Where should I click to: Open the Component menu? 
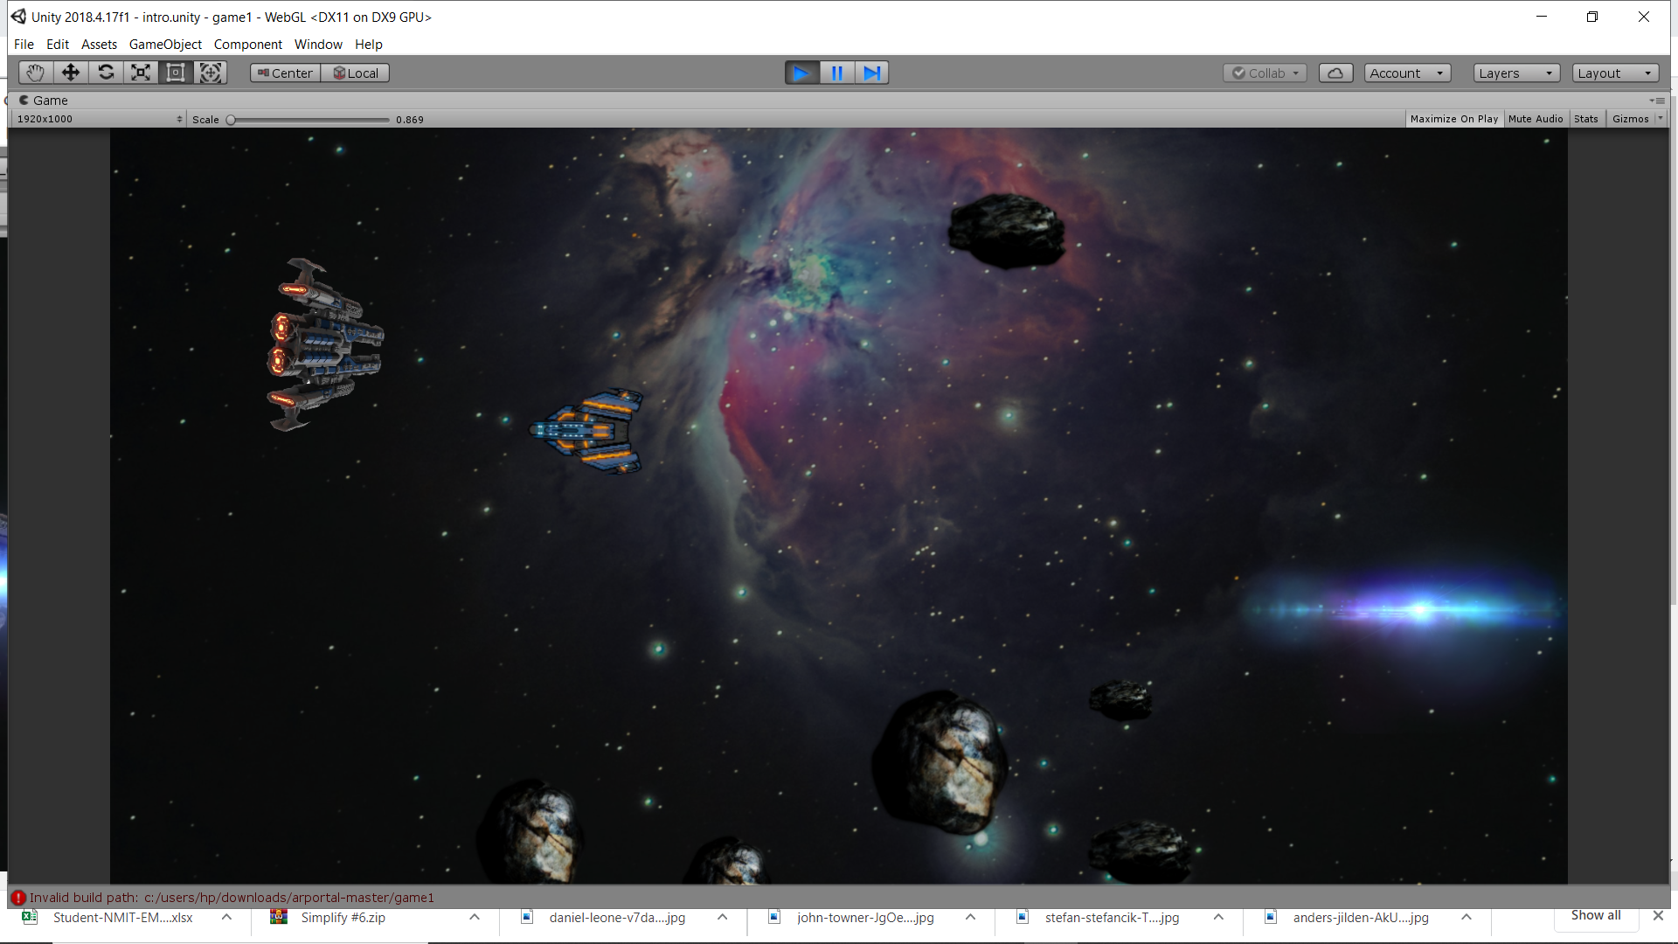point(248,45)
